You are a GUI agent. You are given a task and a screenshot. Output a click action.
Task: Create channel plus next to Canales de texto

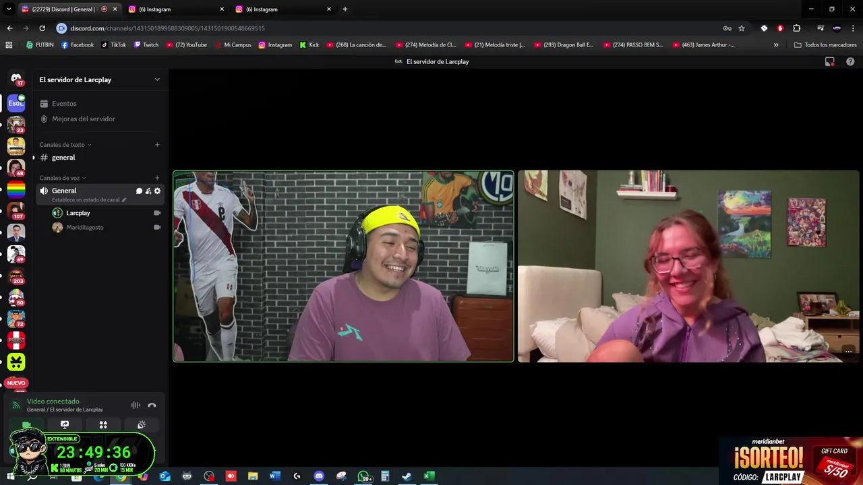[157, 145]
